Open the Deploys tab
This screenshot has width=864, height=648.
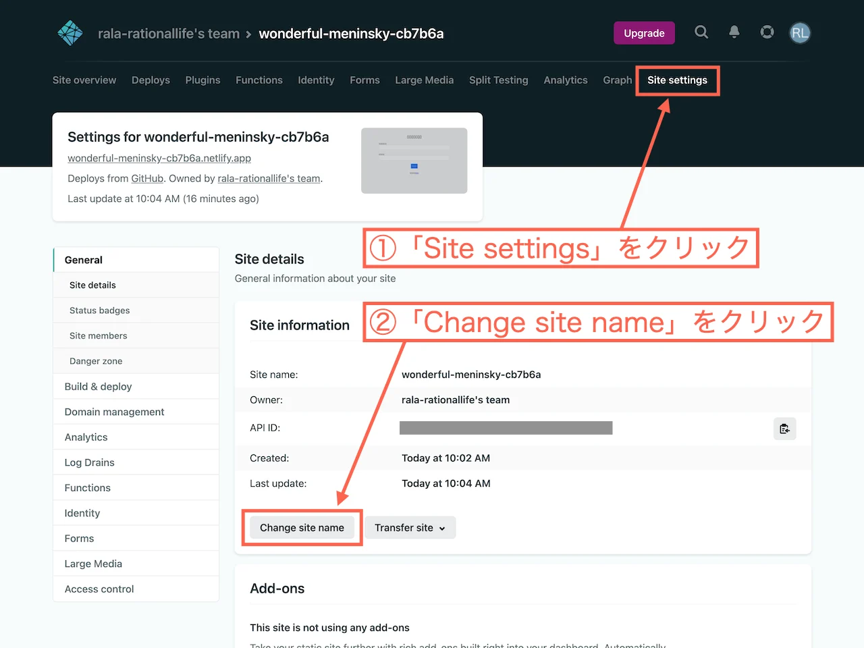[x=151, y=80]
